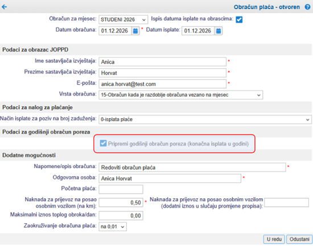This screenshot has width=313, height=246.
Task: Focus the Prezime sastavljača izvještaja field
Action: 163,73
